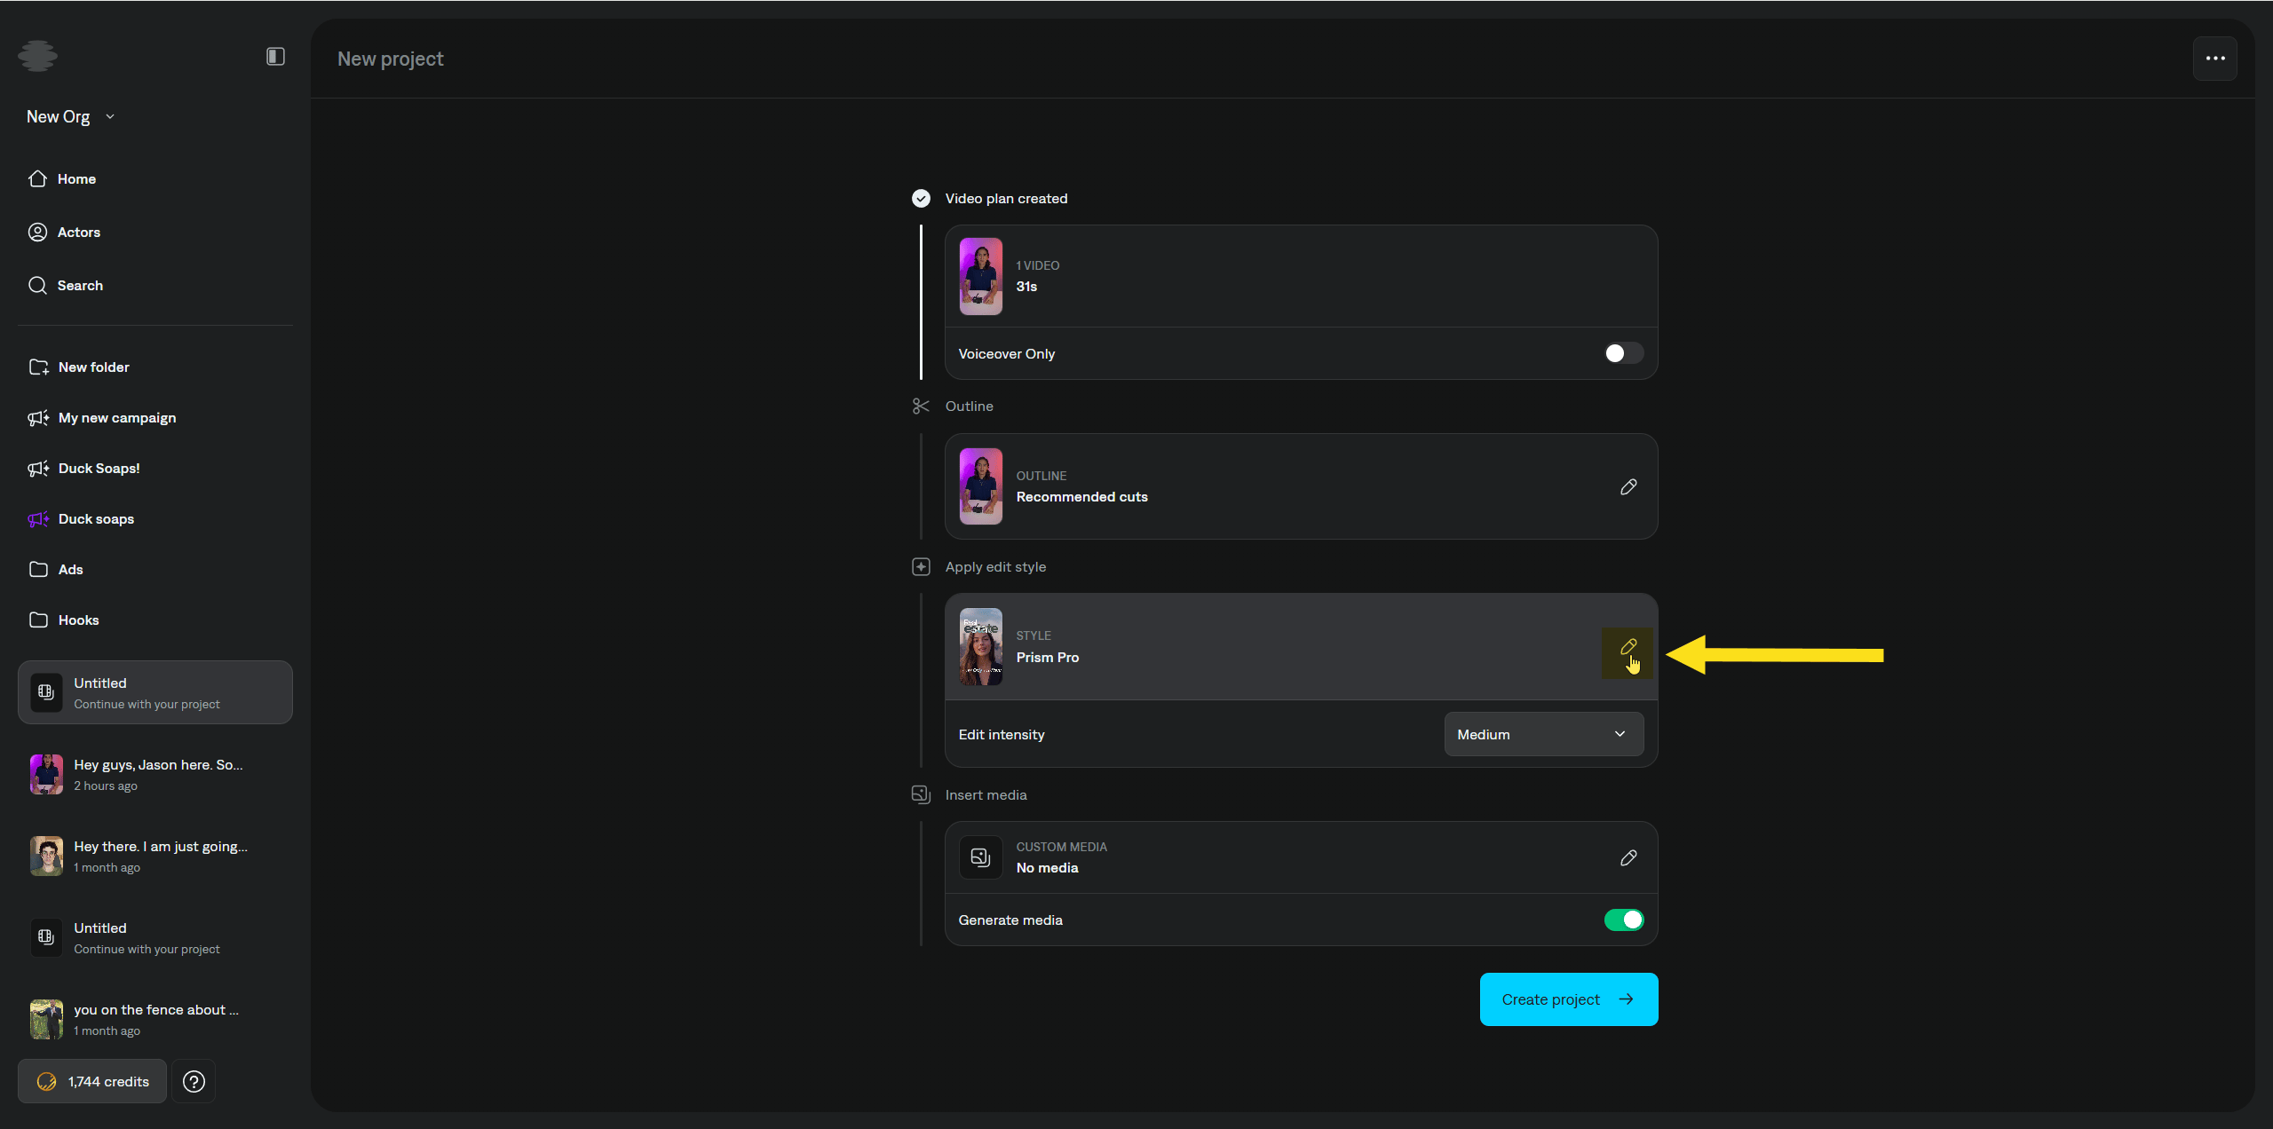Click the Insert media step icon
The width and height of the screenshot is (2273, 1129).
pyautogui.click(x=921, y=795)
